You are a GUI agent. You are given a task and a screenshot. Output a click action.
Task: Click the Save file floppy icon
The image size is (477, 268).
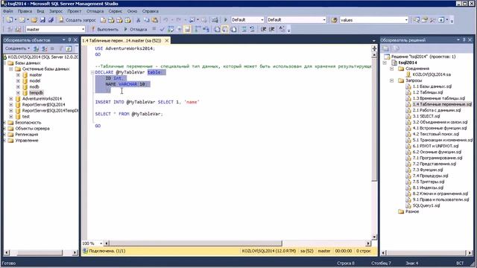pos(42,20)
